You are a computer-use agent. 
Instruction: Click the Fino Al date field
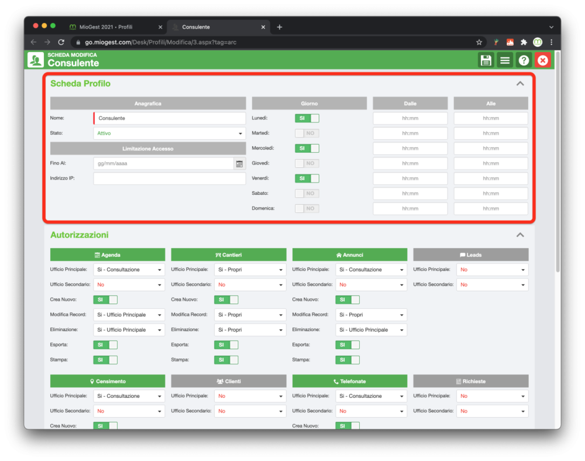(x=163, y=163)
